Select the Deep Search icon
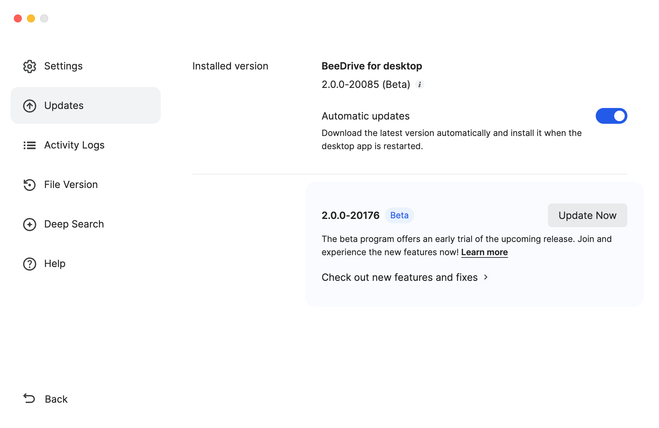Image resolution: width=659 pixels, height=428 pixels. click(x=29, y=224)
